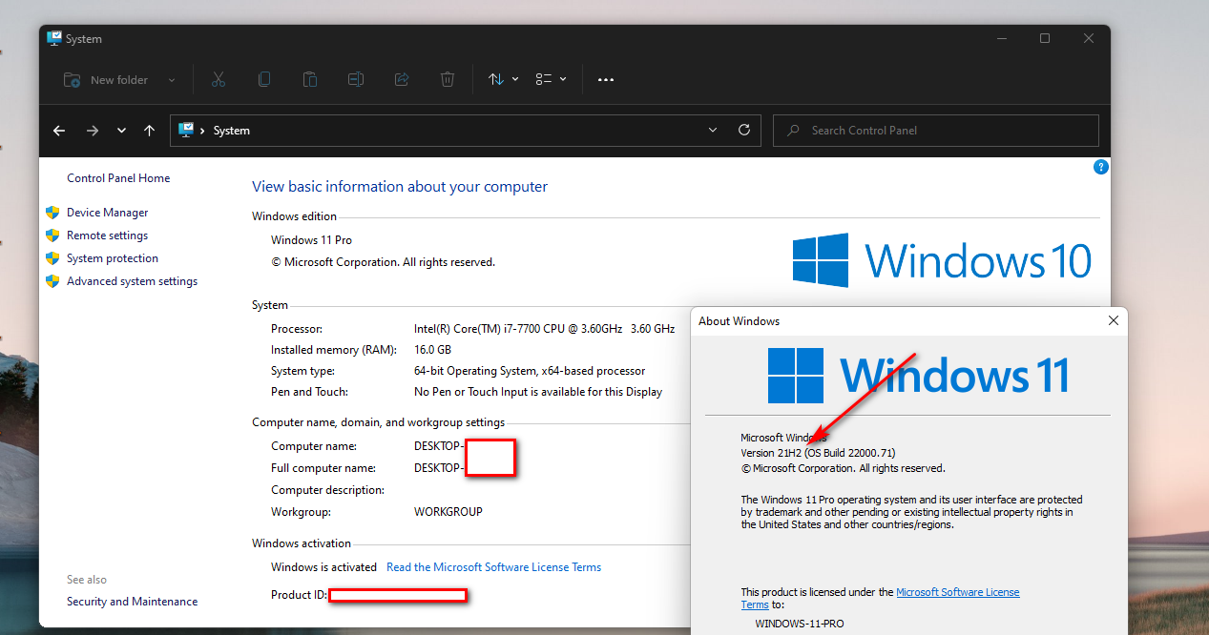Viewport: 1209px width, 635px height.
Task: Click the System address bar path
Action: pos(232,131)
